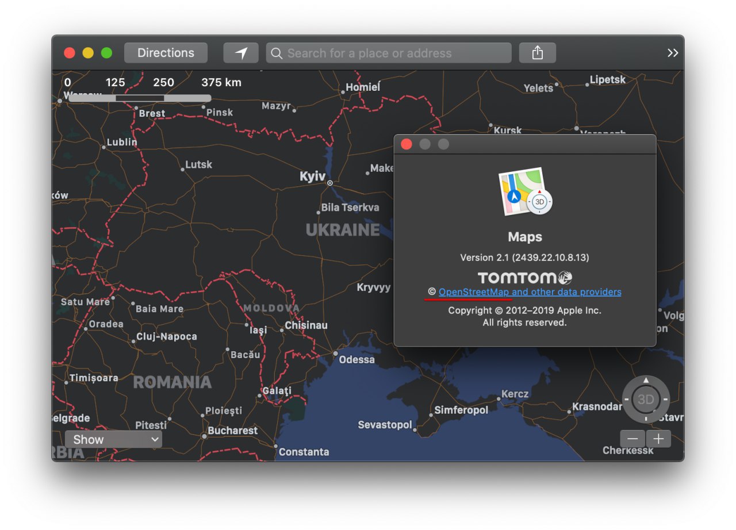Select the Kyiv city label on the map
This screenshot has width=736, height=530.
coord(312,176)
